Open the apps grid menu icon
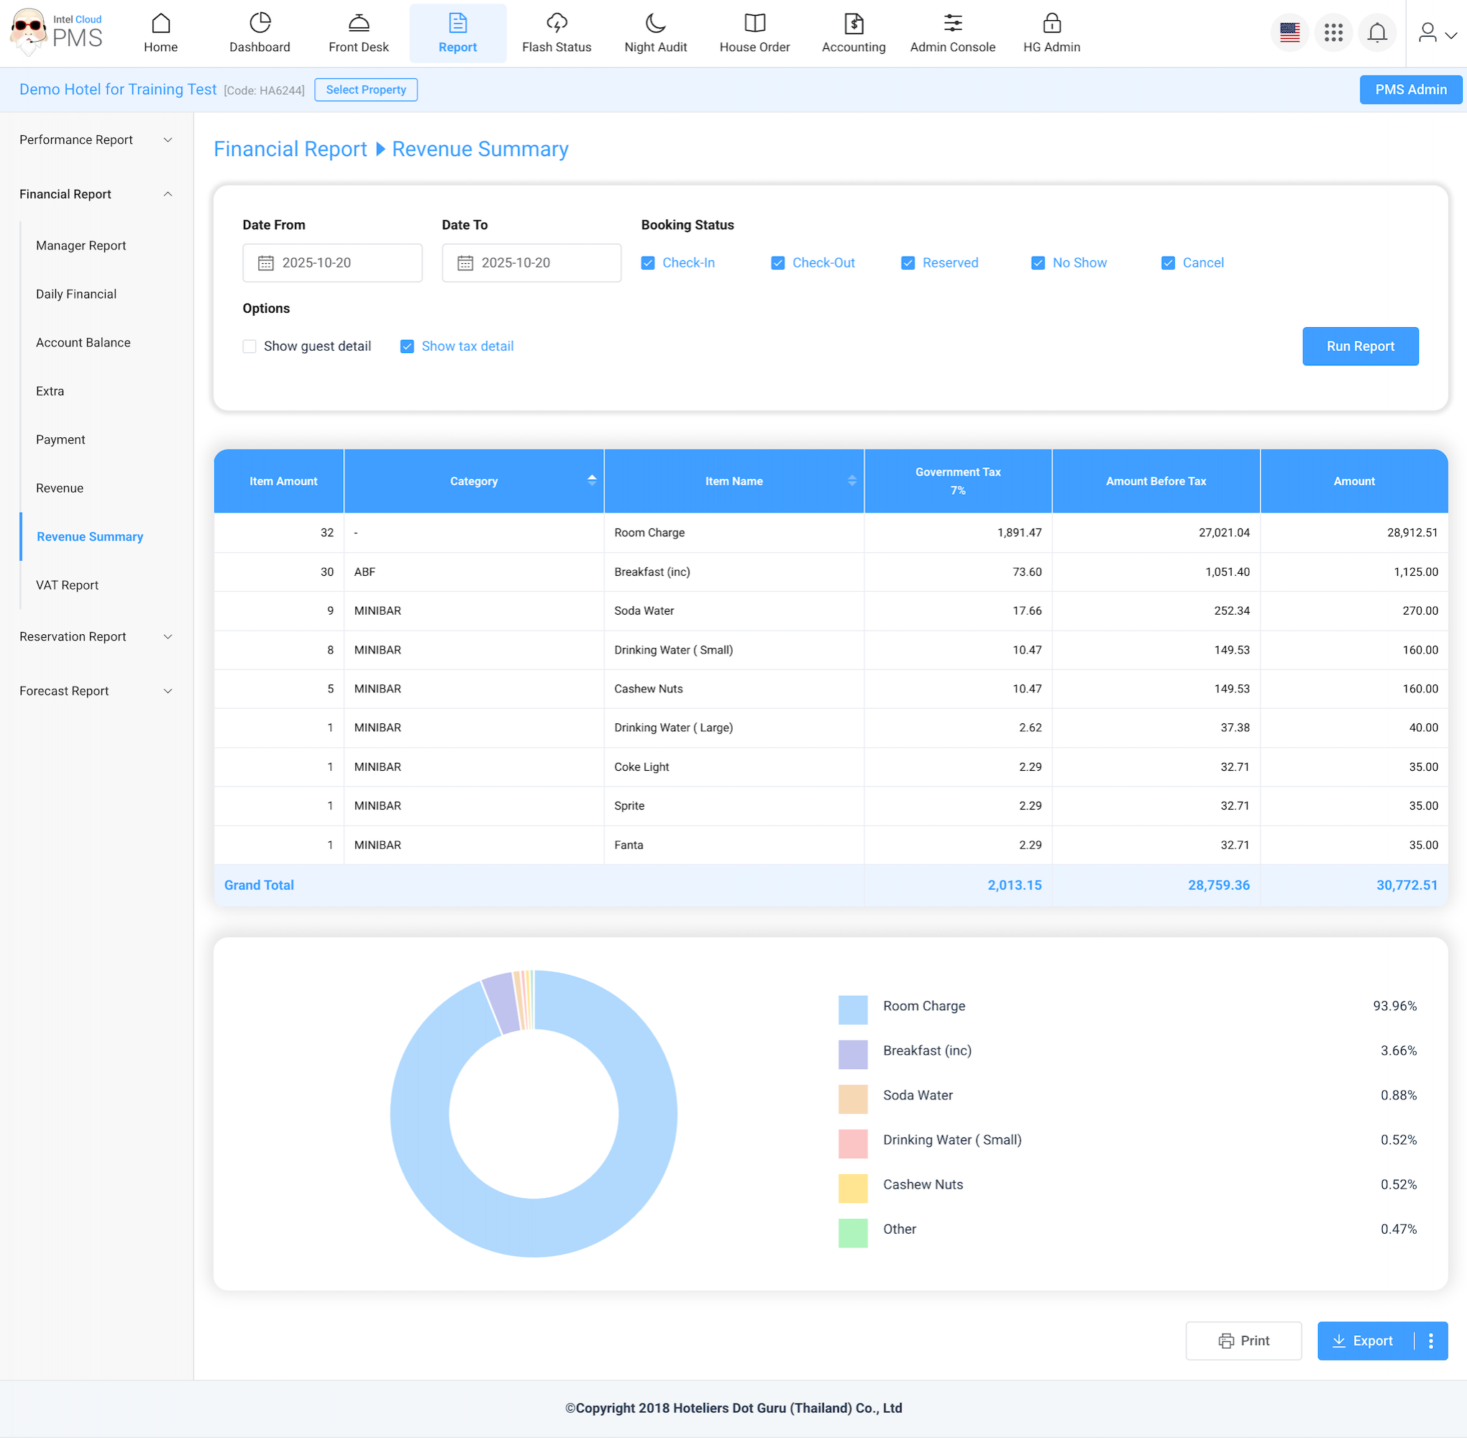Screen dimensions: 1467x1438 (x=1333, y=33)
